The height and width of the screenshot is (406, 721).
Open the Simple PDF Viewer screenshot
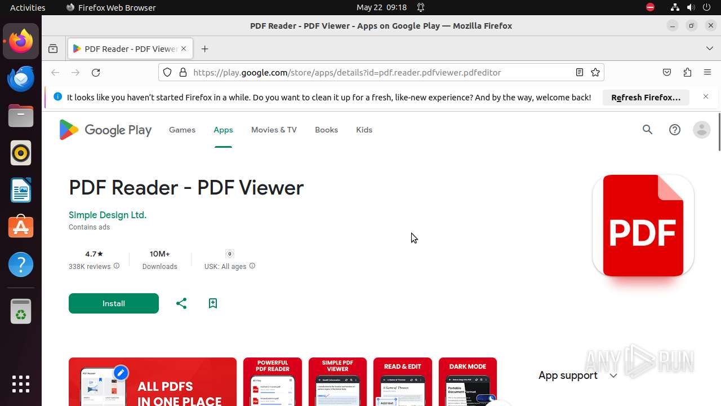click(x=337, y=382)
